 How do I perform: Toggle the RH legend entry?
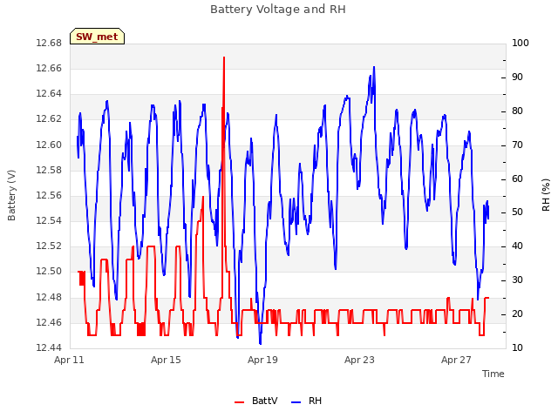[x=306, y=401]
